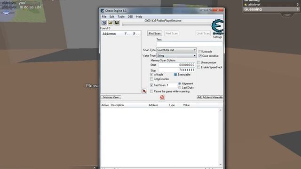The image size is (301, 169).
Task: Click Add Address Manually button
Action: click(210, 97)
